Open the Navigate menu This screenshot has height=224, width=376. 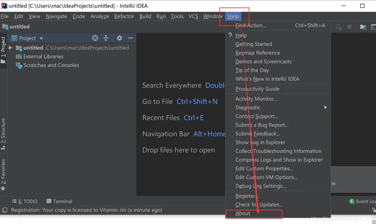pyautogui.click(x=56, y=16)
